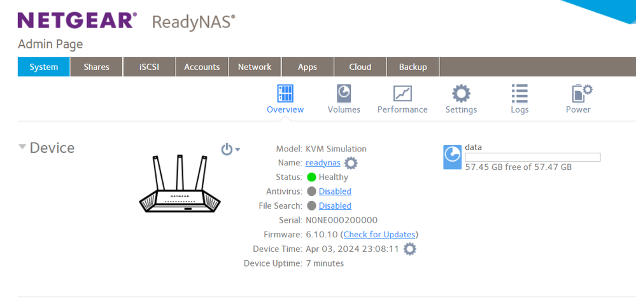Click the router device image
The height and width of the screenshot is (299, 636).
click(x=180, y=183)
